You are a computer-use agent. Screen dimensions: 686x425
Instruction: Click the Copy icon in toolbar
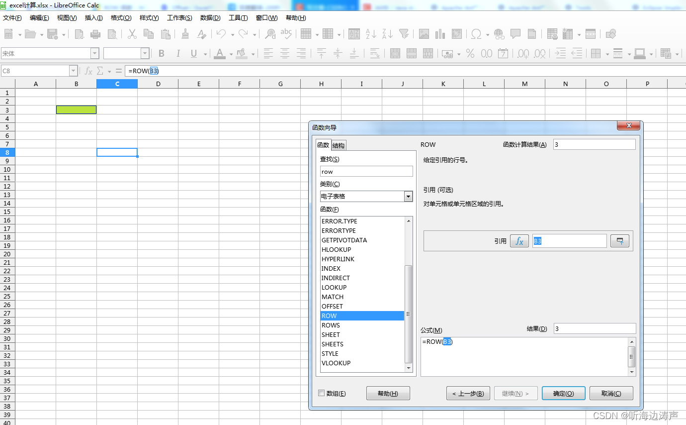[149, 34]
